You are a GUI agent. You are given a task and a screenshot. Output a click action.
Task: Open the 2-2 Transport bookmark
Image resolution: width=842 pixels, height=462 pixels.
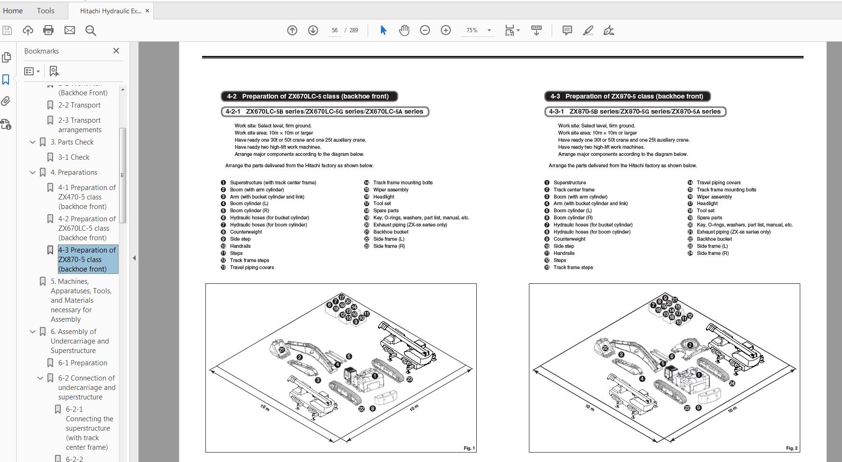pyautogui.click(x=80, y=105)
